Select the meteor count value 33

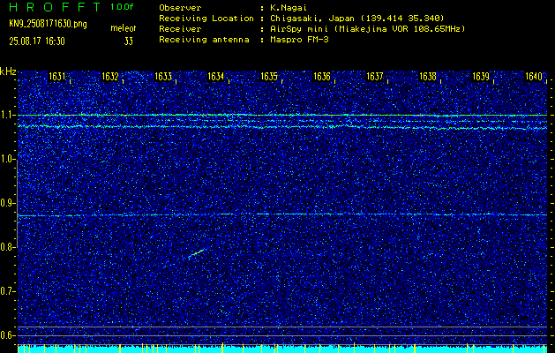pos(129,41)
